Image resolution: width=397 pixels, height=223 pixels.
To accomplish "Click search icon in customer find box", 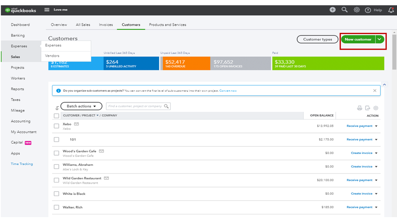I will (166, 106).
